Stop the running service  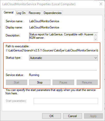(40, 82)
